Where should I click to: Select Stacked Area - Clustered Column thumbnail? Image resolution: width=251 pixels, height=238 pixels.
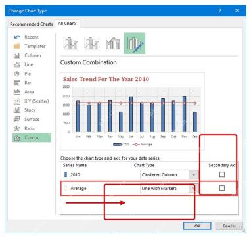pos(113,43)
